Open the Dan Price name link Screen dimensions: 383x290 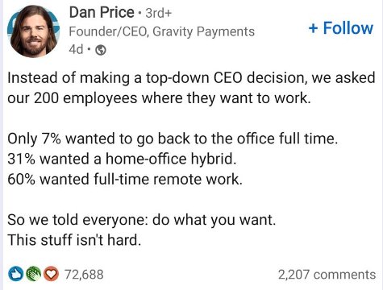coord(102,12)
